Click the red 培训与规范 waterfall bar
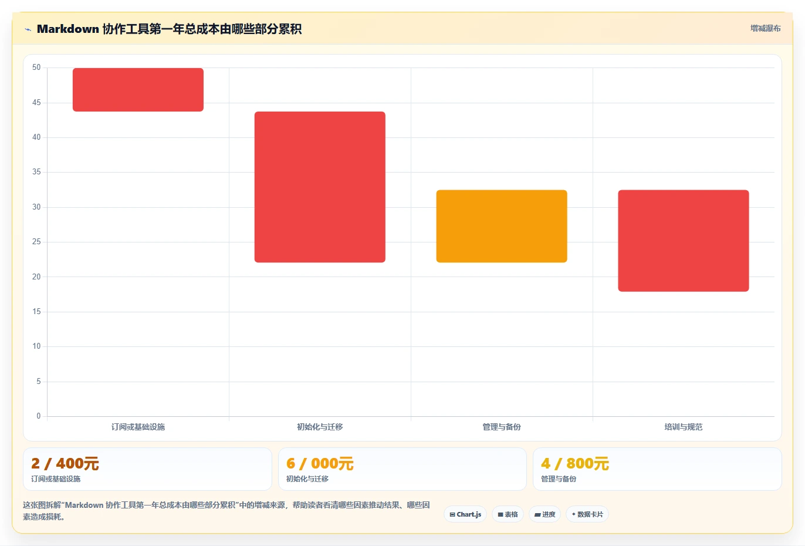Screen dimensions: 805x546 (x=684, y=241)
